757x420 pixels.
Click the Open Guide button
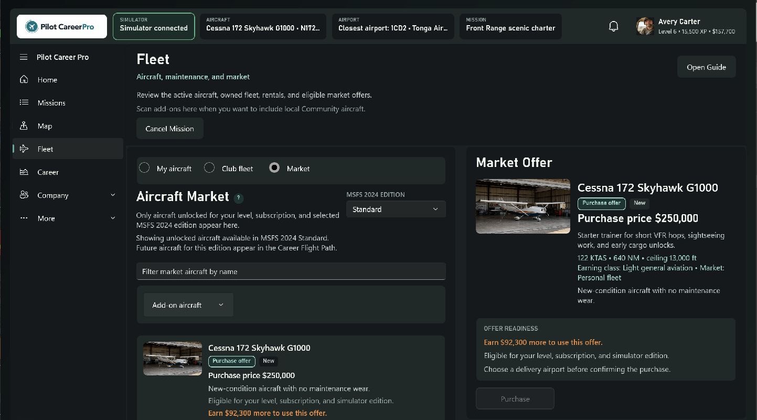click(x=706, y=67)
